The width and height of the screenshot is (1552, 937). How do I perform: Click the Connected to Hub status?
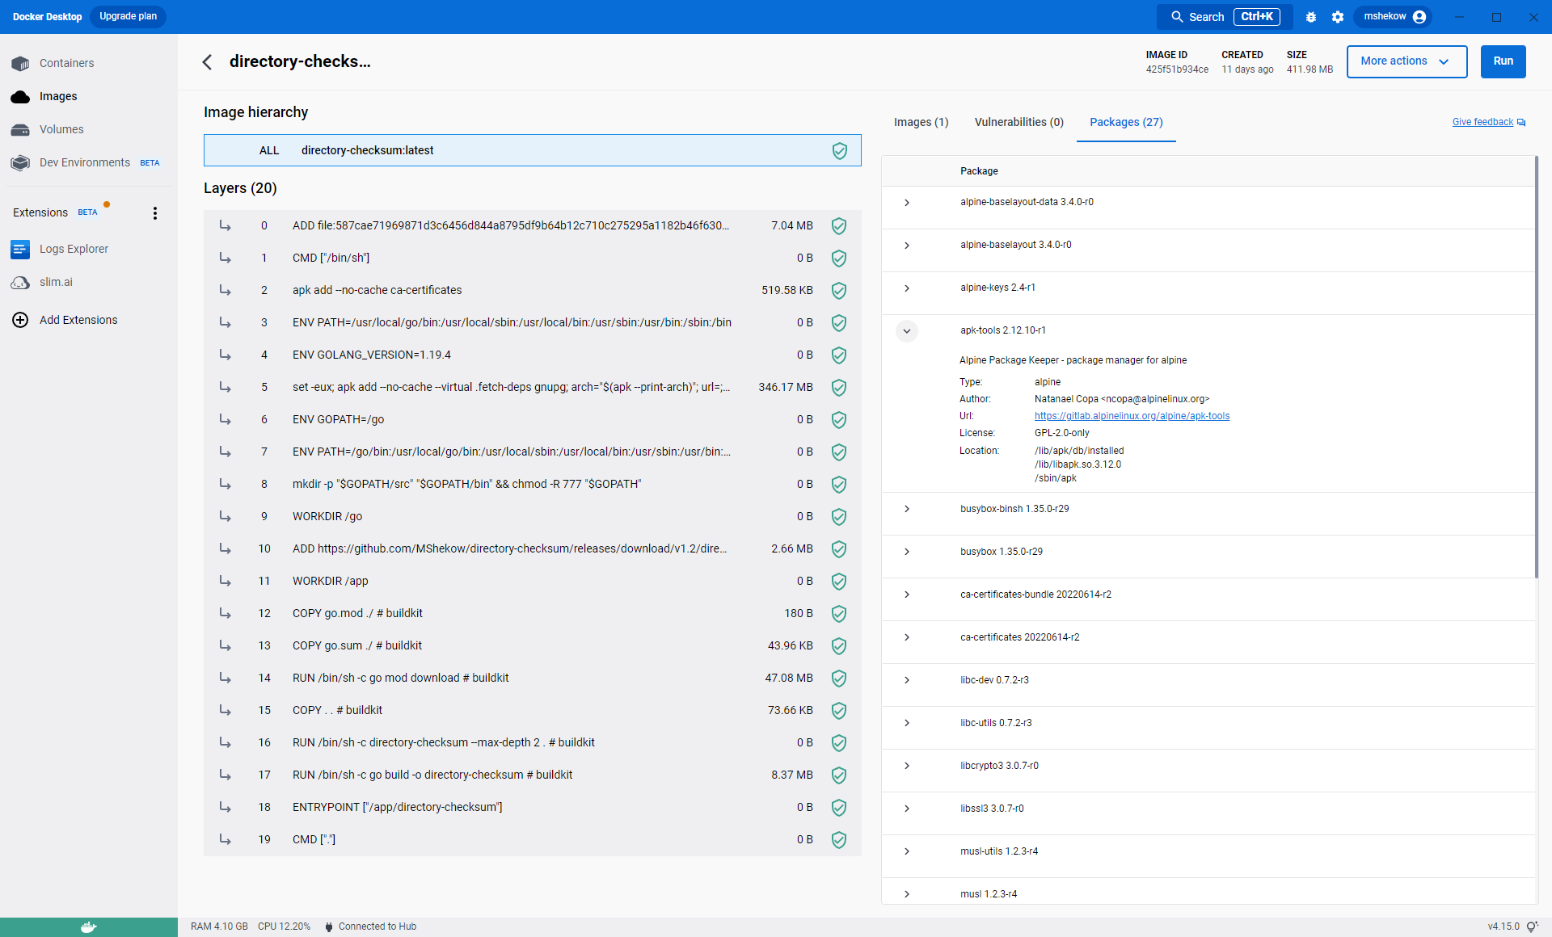pos(370,926)
